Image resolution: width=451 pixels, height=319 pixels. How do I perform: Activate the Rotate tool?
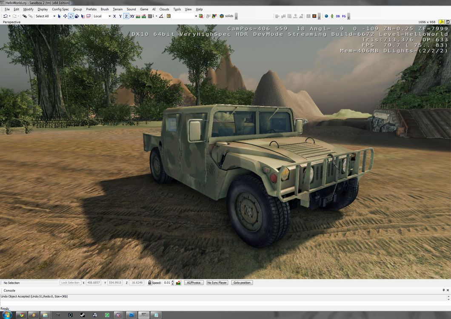71,16
